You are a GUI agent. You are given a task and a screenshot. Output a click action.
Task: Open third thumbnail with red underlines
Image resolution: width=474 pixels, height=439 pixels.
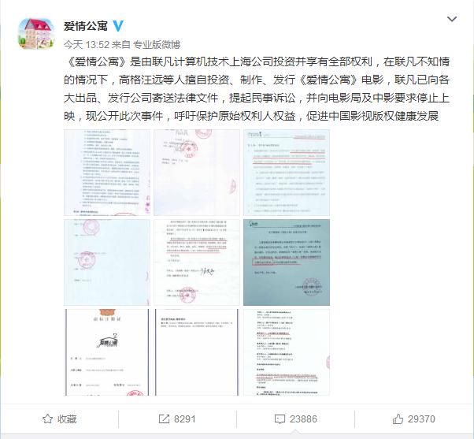click(287, 173)
